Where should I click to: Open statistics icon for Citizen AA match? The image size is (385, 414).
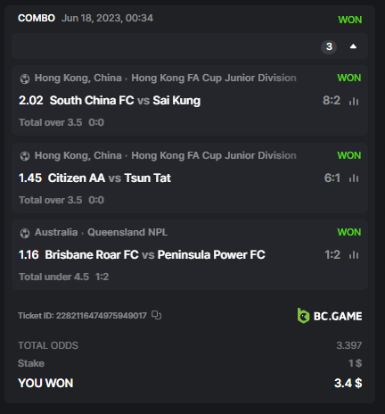(x=354, y=178)
